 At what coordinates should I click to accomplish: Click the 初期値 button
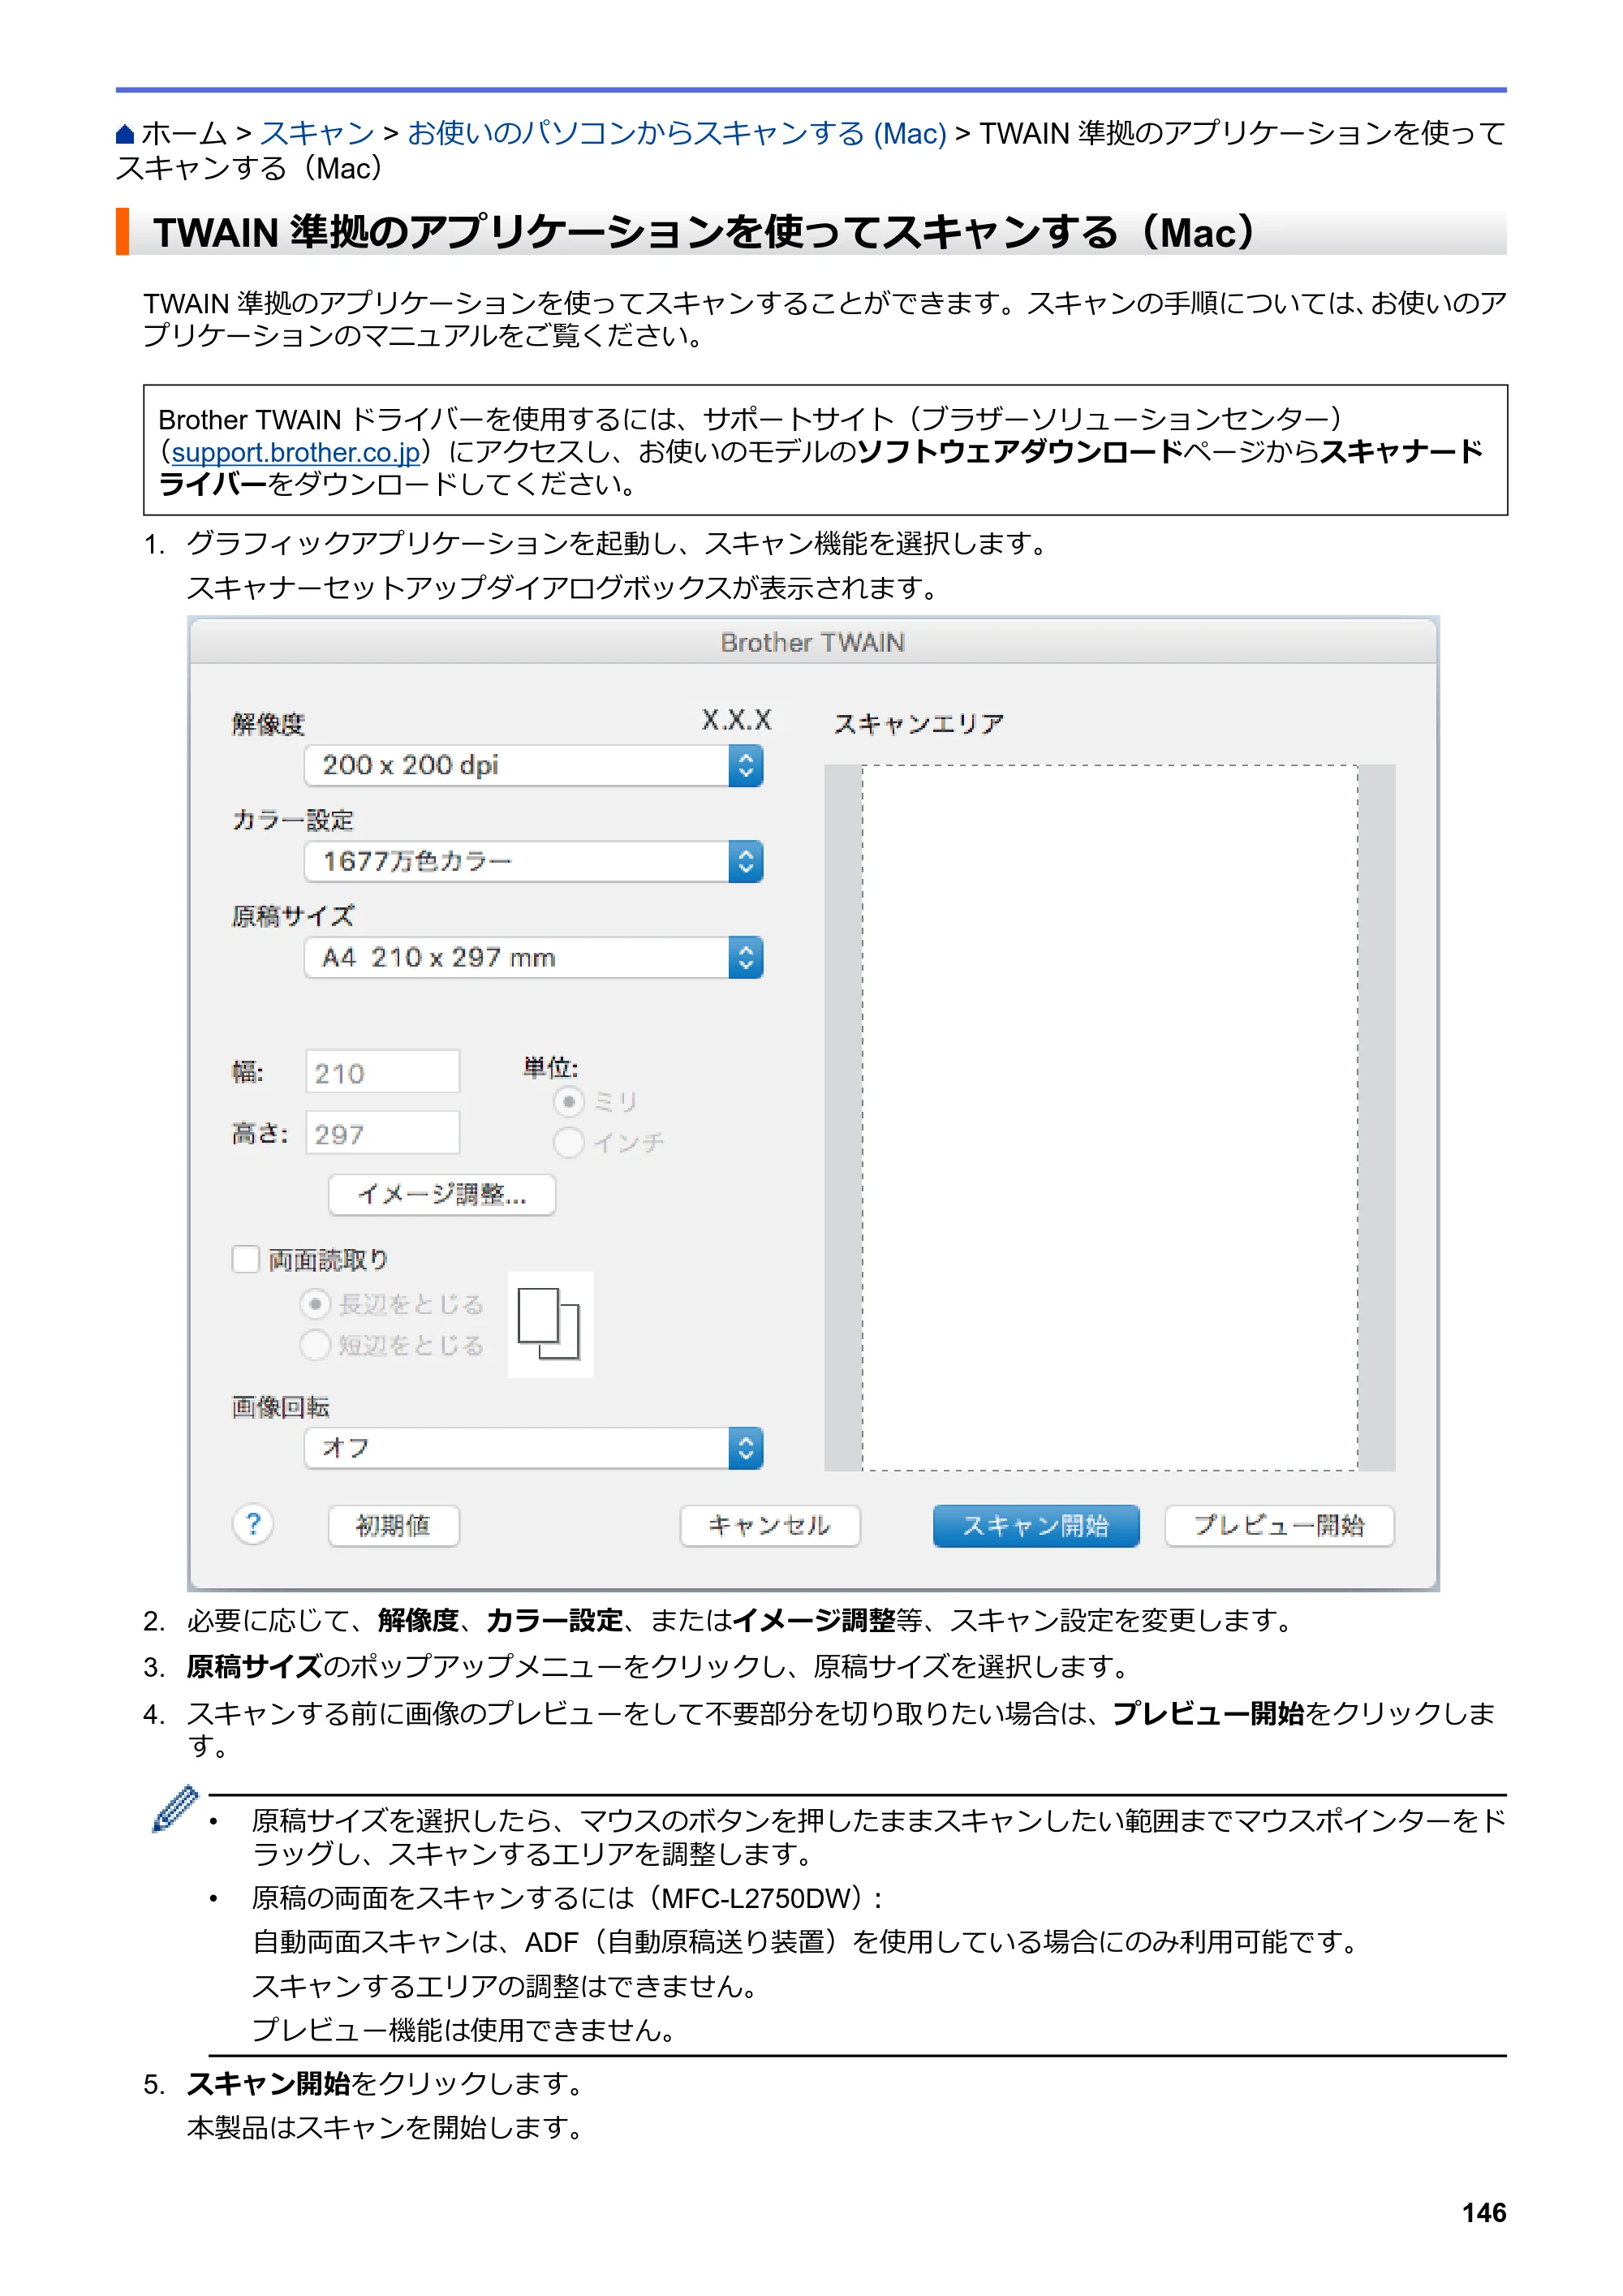tap(394, 1526)
